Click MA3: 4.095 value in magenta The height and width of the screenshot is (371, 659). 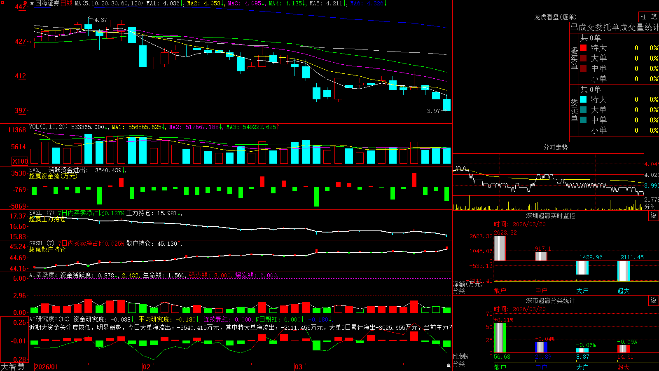[x=246, y=3]
